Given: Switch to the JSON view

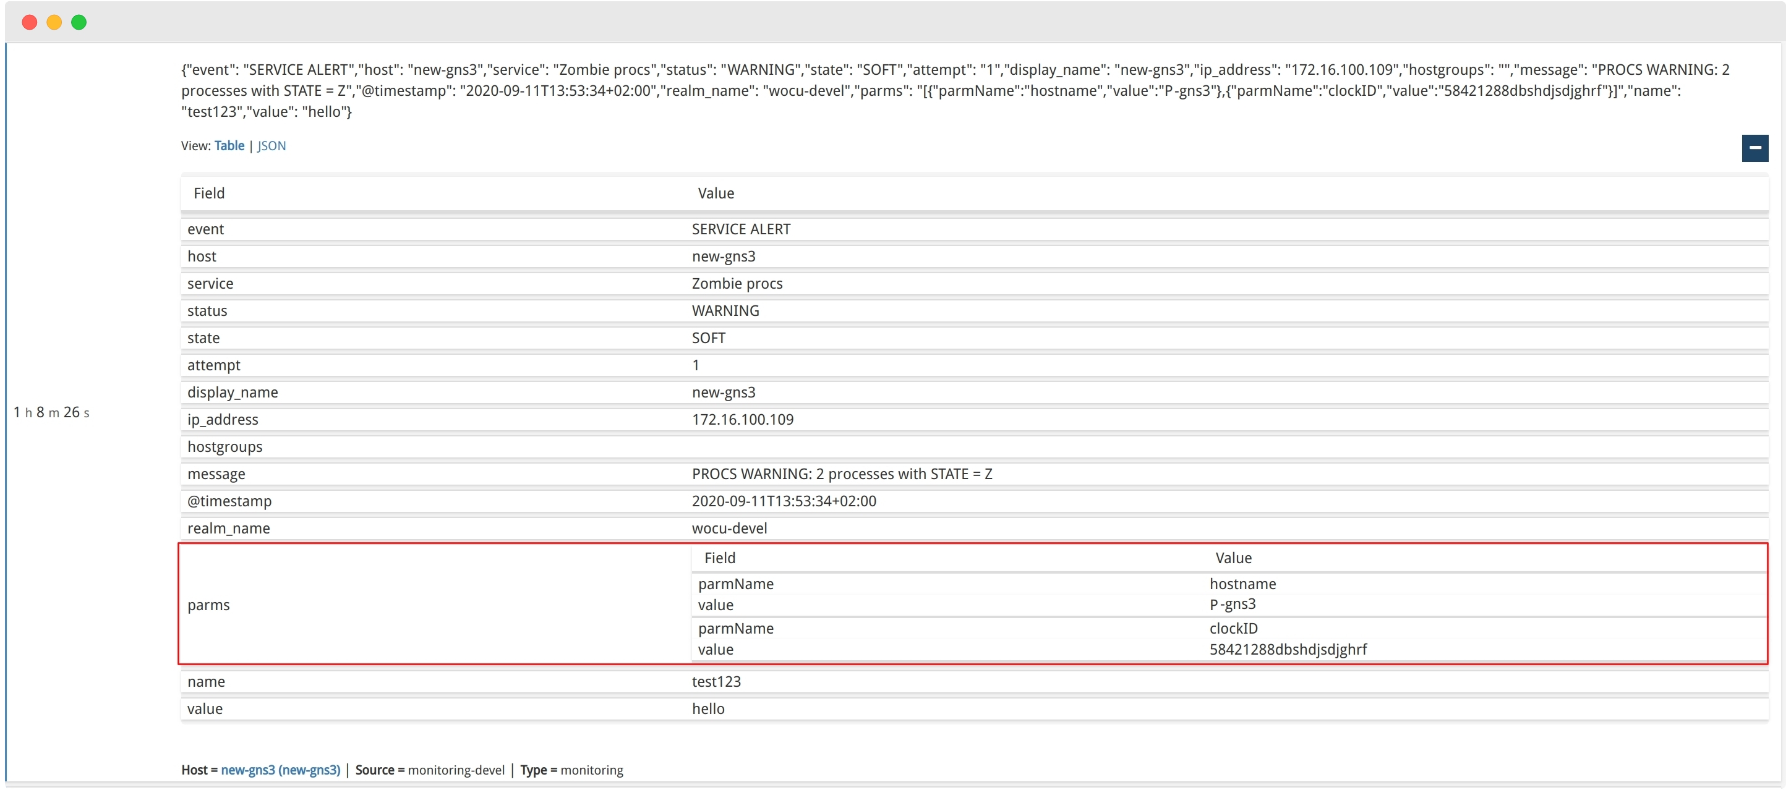Looking at the screenshot, I should [271, 146].
